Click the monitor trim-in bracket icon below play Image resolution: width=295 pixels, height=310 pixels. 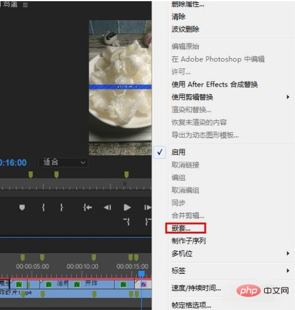127,222
